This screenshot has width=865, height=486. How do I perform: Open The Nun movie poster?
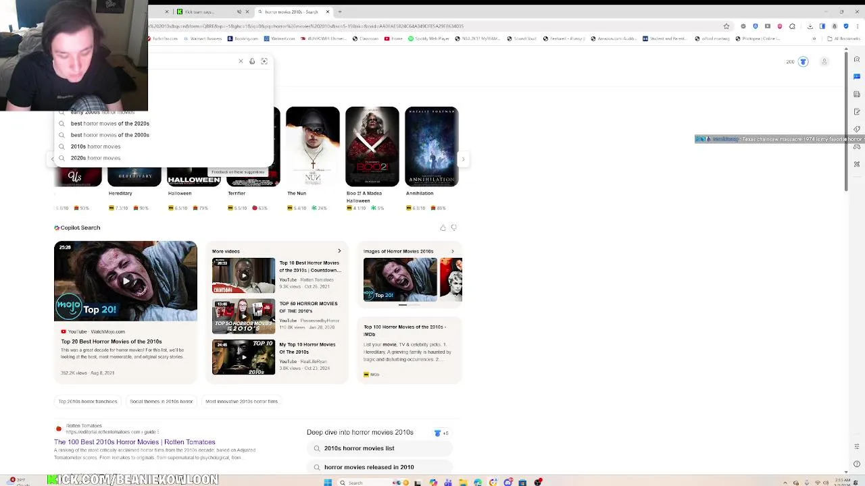pyautogui.click(x=313, y=146)
